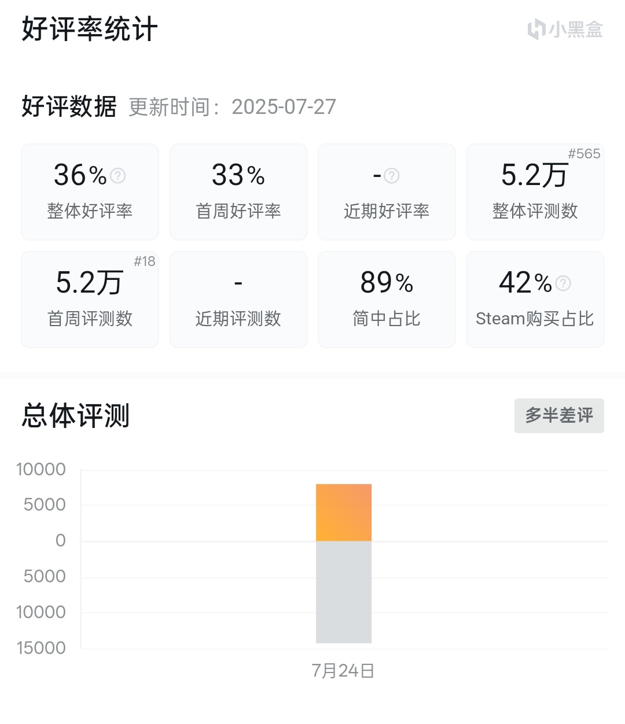
Task: Click the 多半差评 rating button
Action: tap(559, 415)
